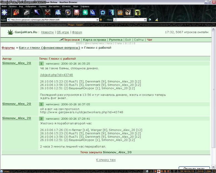Click the orange Go button beside address bar

pos(101,20)
